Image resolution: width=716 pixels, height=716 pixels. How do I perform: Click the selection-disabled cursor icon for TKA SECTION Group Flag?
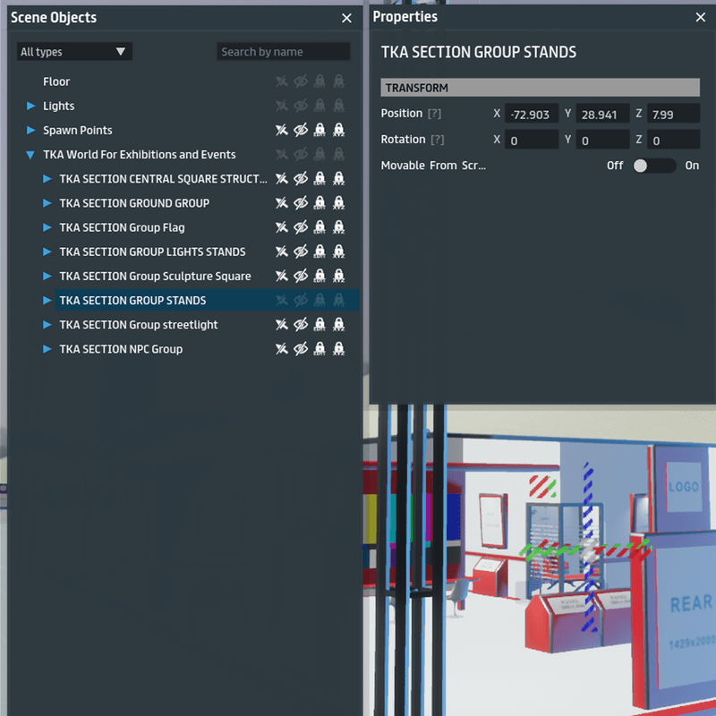(282, 227)
